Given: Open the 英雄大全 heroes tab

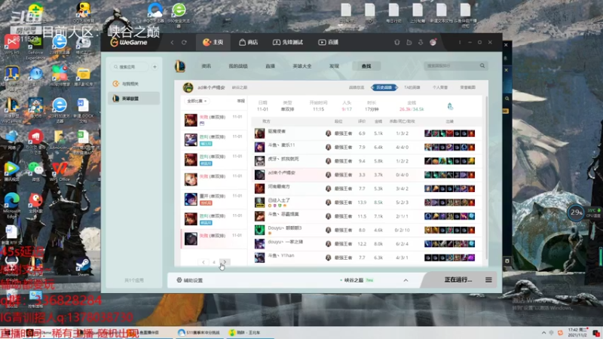Looking at the screenshot, I should pos(302,66).
